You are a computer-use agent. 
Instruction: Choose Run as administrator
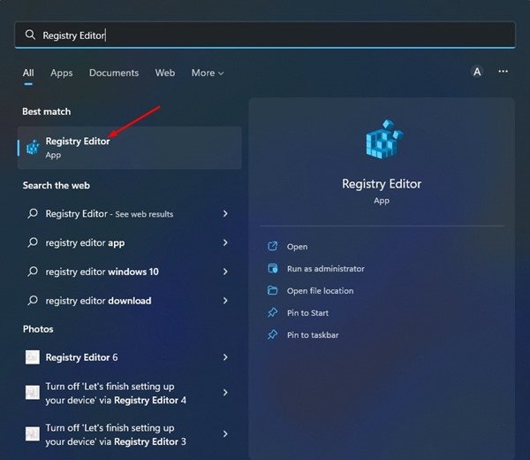tap(325, 269)
